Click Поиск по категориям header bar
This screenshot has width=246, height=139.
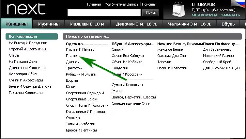point(152,37)
